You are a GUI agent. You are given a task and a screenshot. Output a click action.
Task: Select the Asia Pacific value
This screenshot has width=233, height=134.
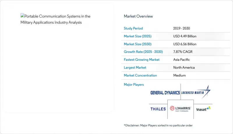pos(181,60)
